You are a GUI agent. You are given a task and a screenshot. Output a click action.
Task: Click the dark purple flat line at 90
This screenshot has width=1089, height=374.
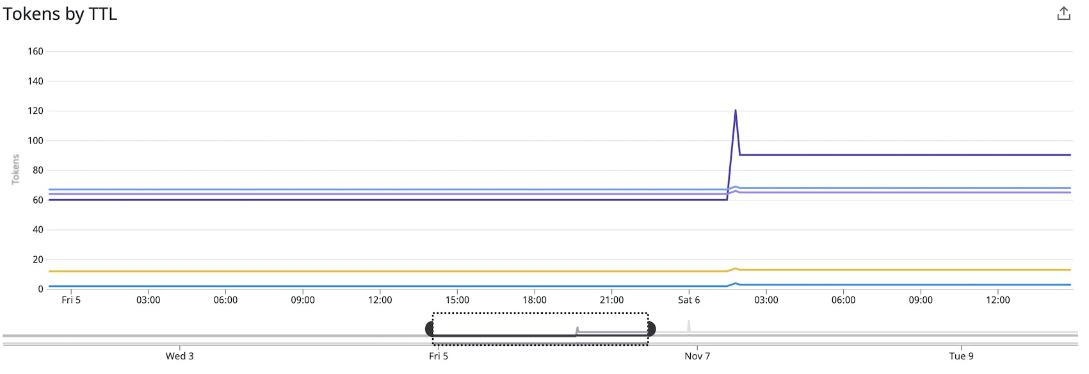pos(896,155)
